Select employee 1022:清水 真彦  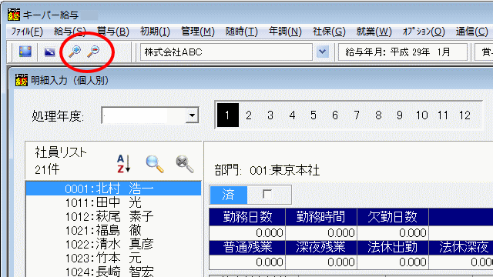pos(113,244)
